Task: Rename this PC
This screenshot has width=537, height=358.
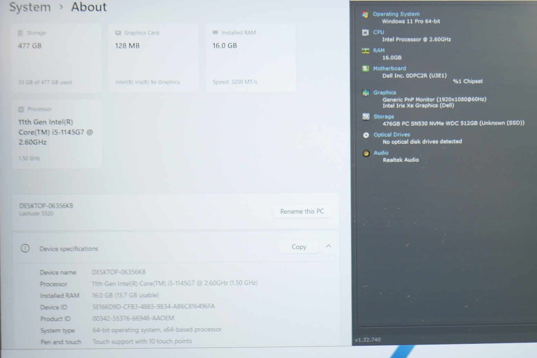Action: pos(302,211)
